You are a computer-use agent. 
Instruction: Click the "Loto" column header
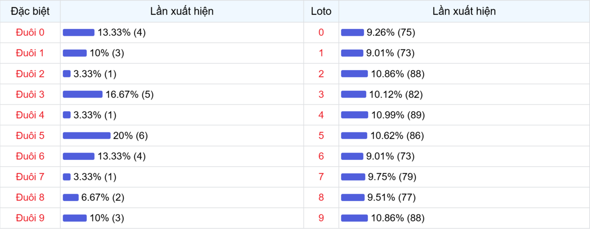click(321, 11)
